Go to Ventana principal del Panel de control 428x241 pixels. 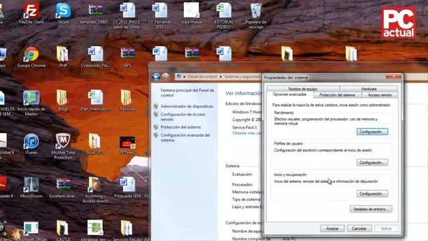(x=187, y=92)
